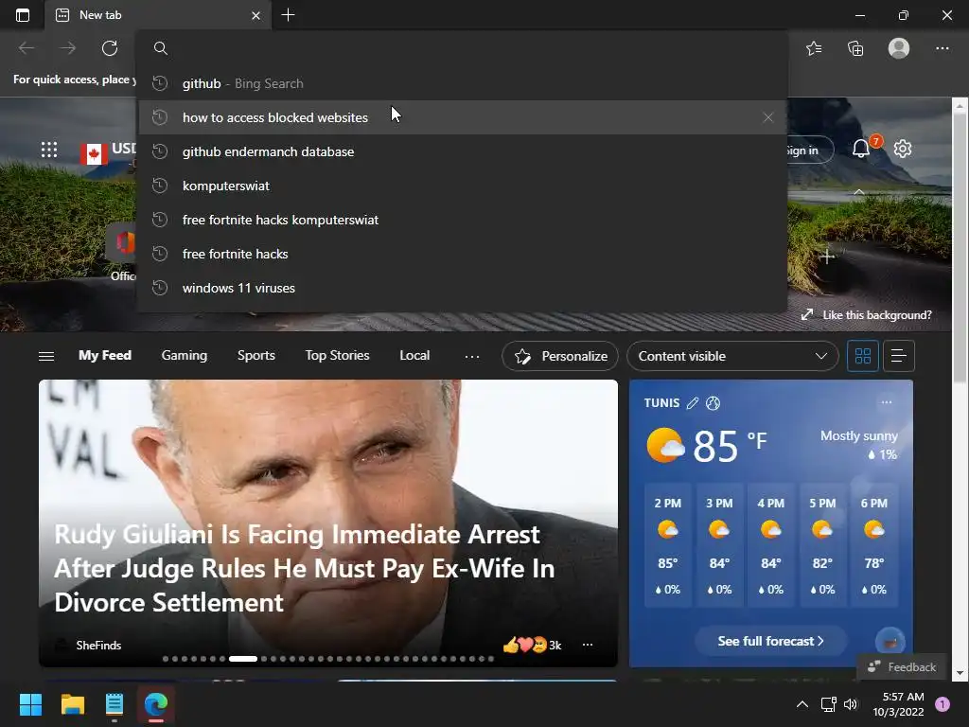
Task: Open a new tab with plus button
Action: (x=288, y=15)
